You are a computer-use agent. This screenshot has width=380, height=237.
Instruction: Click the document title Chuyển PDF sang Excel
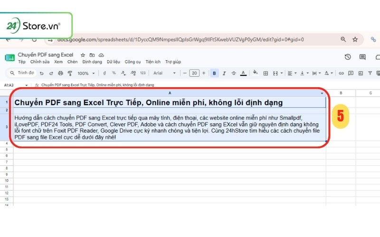(46, 55)
